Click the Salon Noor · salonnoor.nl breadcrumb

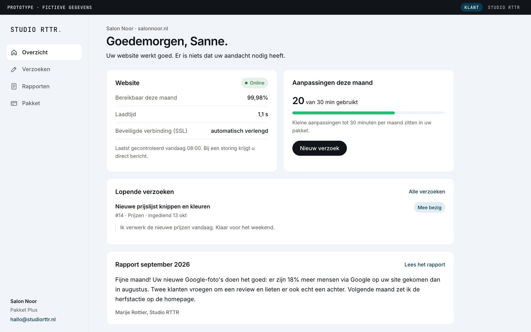(137, 29)
